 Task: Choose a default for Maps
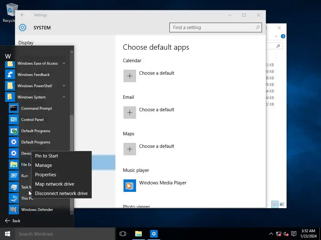[x=157, y=146]
